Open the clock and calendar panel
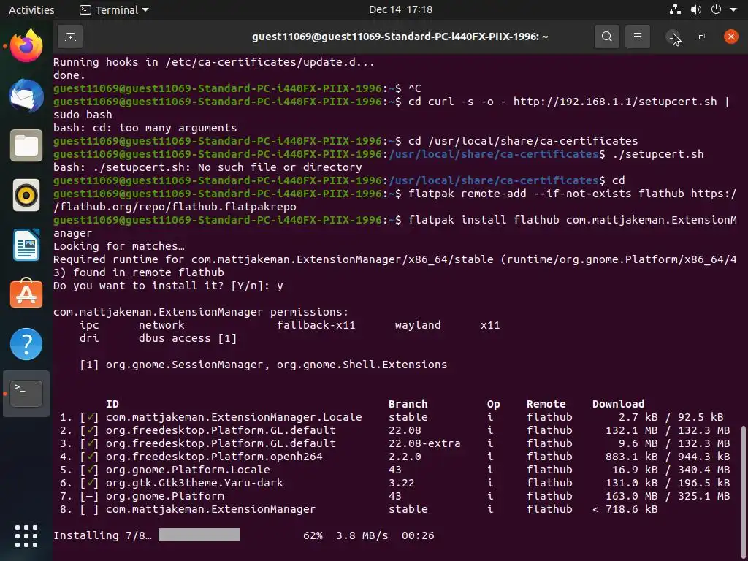Image resolution: width=748 pixels, height=561 pixels. (400, 9)
